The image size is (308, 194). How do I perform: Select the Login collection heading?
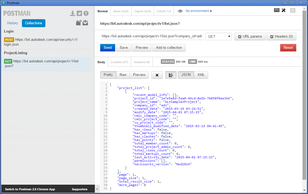(9, 31)
